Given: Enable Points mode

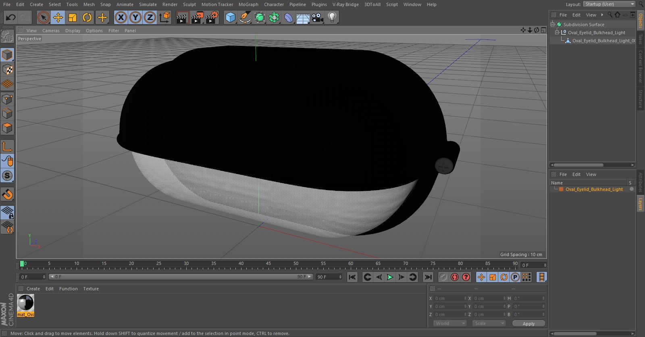Looking at the screenshot, I should point(7,99).
